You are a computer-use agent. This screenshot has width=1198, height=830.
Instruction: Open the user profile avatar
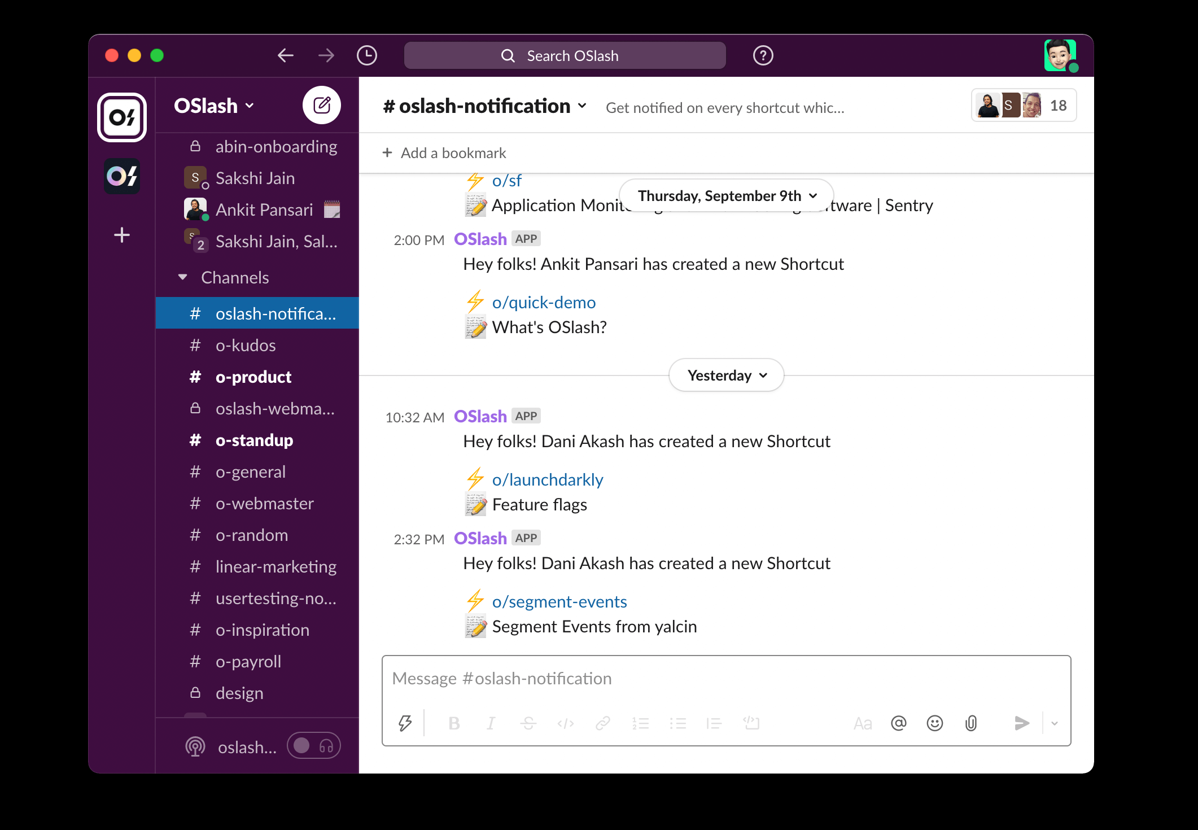pos(1060,55)
